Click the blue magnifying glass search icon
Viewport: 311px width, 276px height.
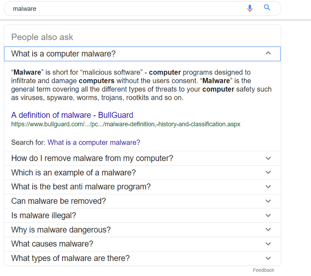tap(267, 8)
